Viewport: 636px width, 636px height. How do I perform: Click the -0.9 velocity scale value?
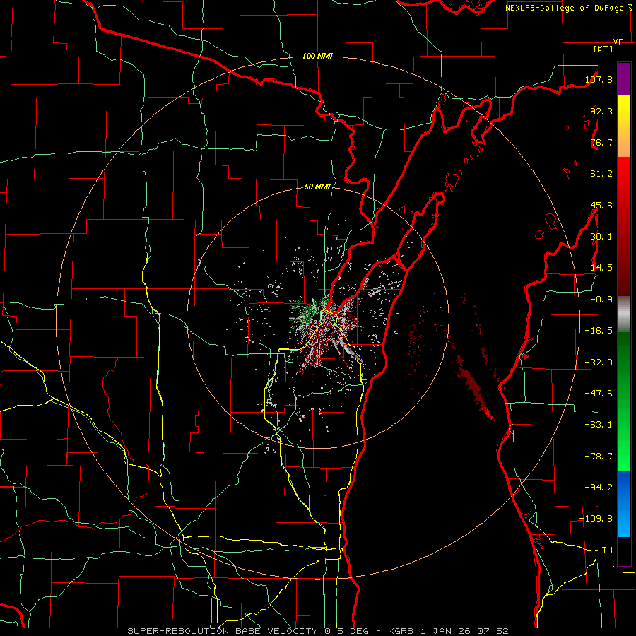pos(601,300)
